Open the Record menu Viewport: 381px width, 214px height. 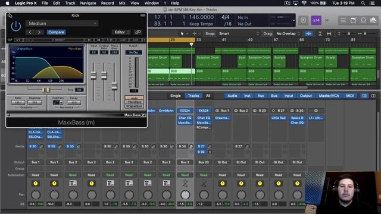[x=107, y=3]
